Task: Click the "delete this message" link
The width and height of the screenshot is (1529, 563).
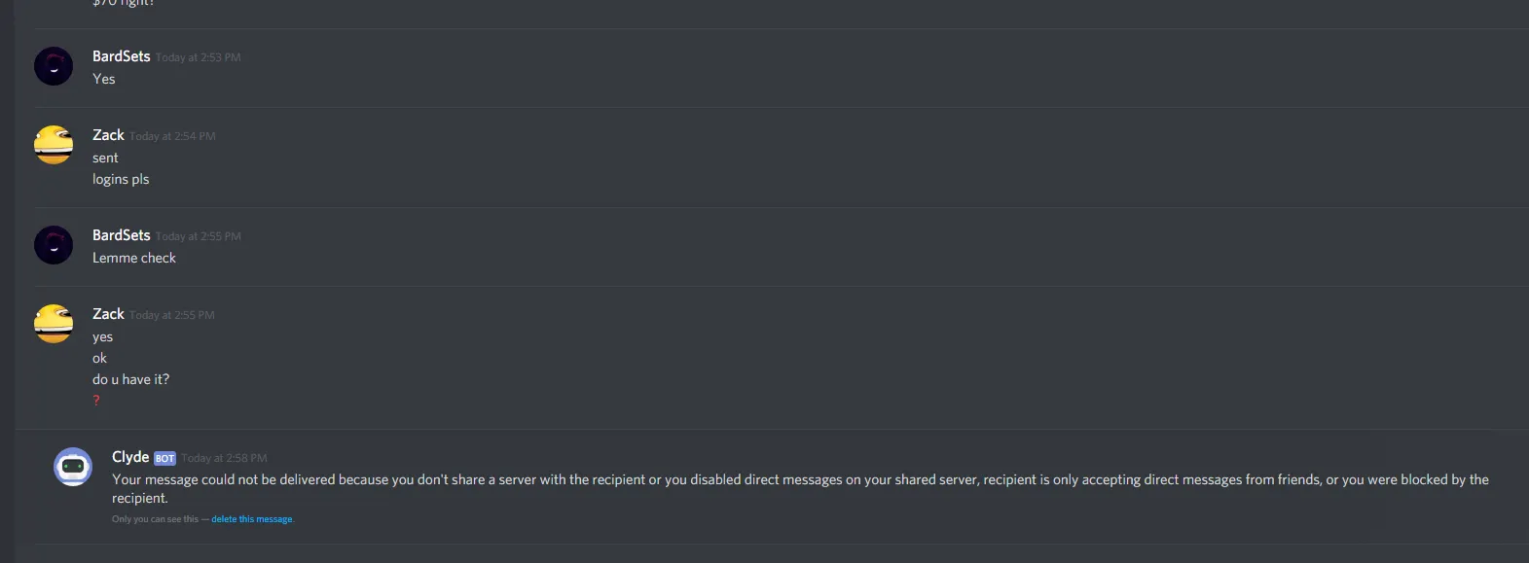Action: pos(252,519)
